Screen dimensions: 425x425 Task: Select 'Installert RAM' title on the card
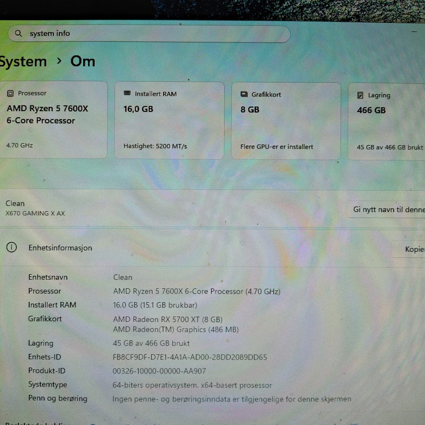point(155,94)
